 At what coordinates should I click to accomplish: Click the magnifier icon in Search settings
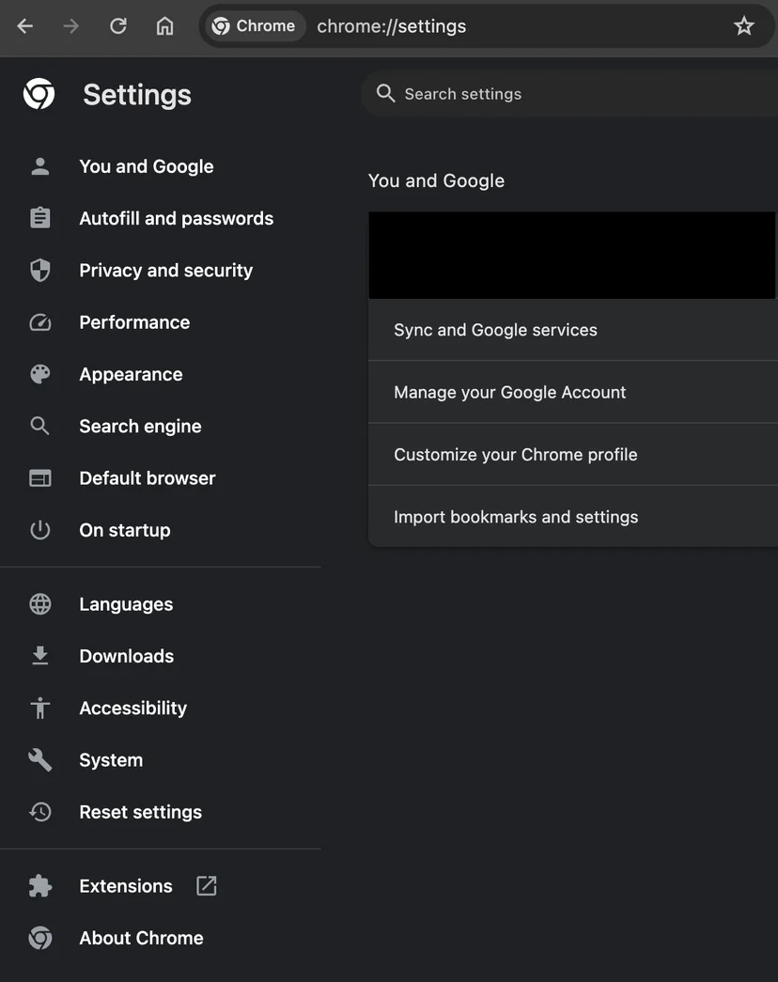click(386, 93)
